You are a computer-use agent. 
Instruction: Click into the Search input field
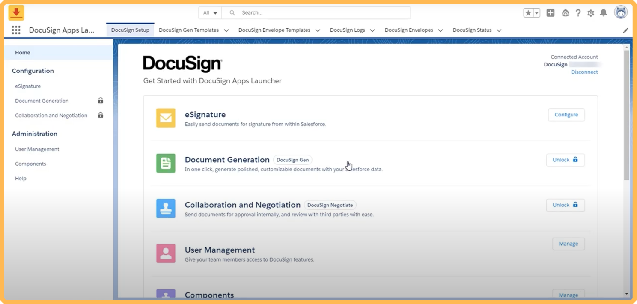pos(317,13)
